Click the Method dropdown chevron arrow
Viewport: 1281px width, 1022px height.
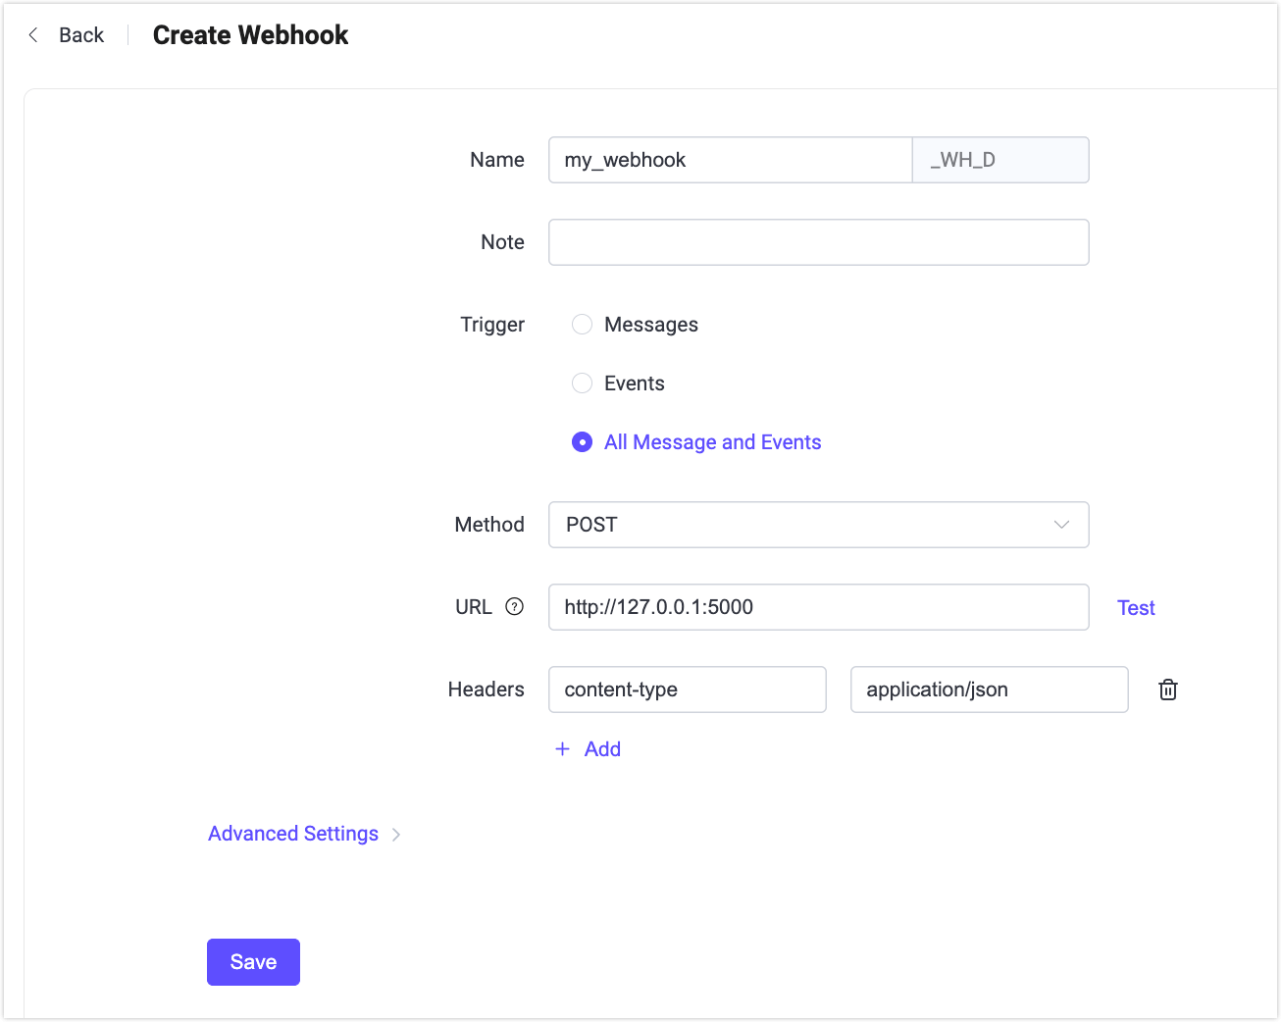(1061, 525)
